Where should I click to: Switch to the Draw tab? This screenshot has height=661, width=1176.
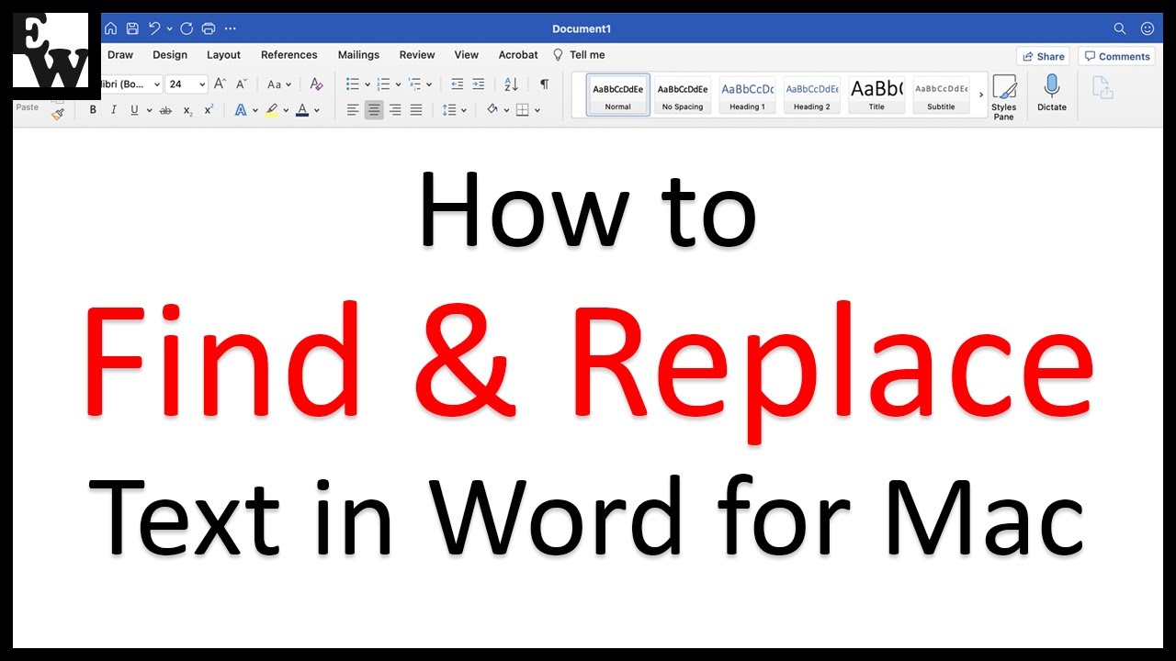click(x=120, y=55)
